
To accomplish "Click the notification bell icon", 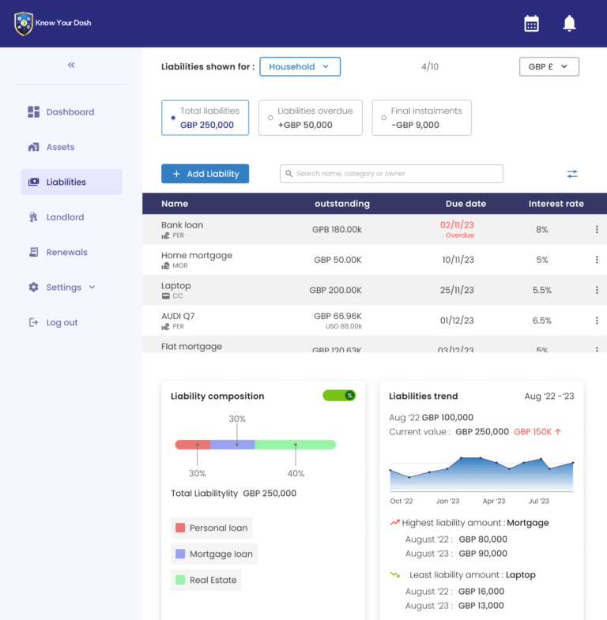I will (x=569, y=24).
